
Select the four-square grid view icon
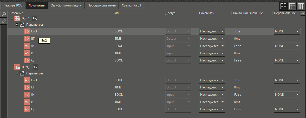(284, 6)
